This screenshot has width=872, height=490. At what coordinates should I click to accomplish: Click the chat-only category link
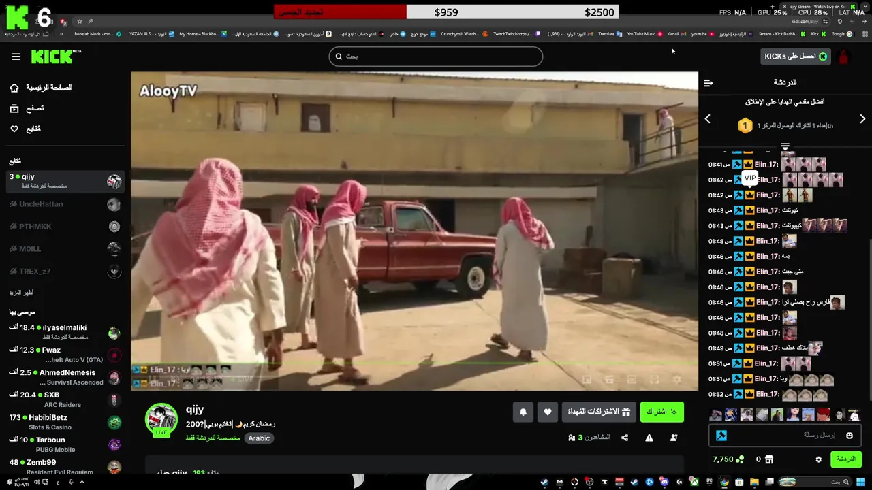[x=213, y=438]
